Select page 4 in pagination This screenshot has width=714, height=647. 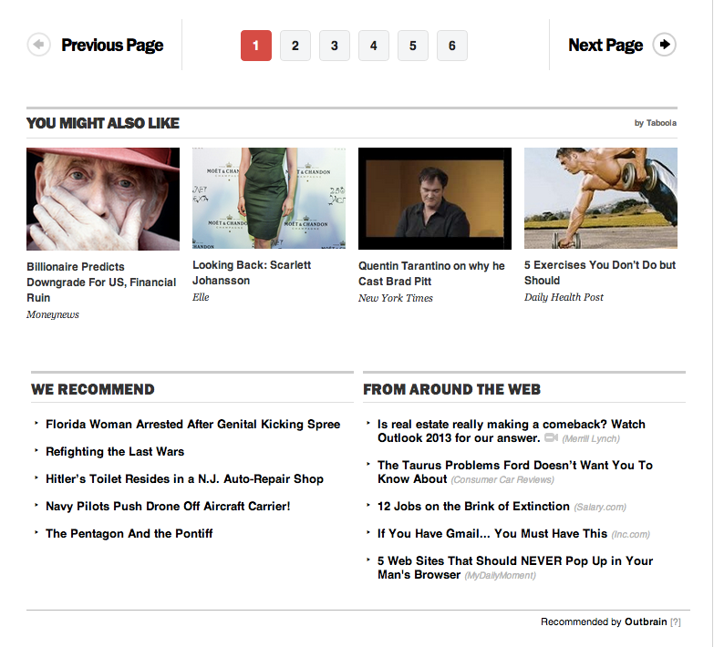[373, 46]
